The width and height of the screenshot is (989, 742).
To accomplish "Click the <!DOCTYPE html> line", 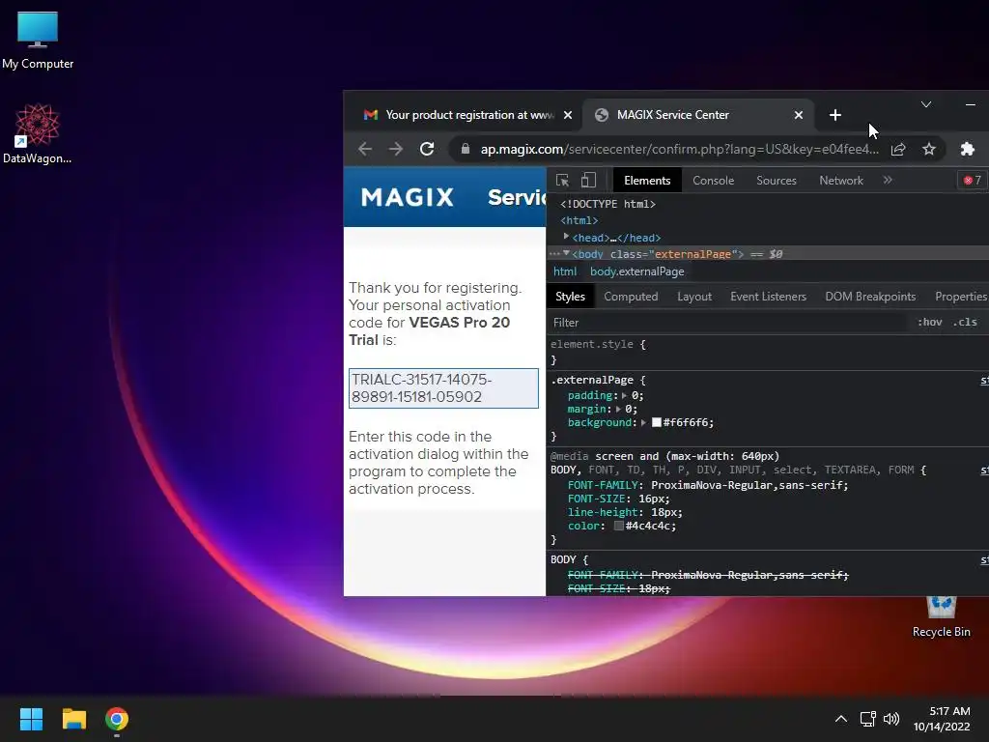I will tap(608, 204).
